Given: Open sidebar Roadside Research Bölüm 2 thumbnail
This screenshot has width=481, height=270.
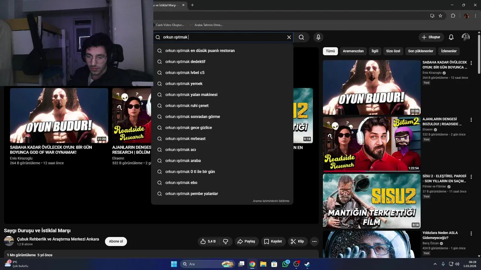Looking at the screenshot, I should tap(372, 144).
